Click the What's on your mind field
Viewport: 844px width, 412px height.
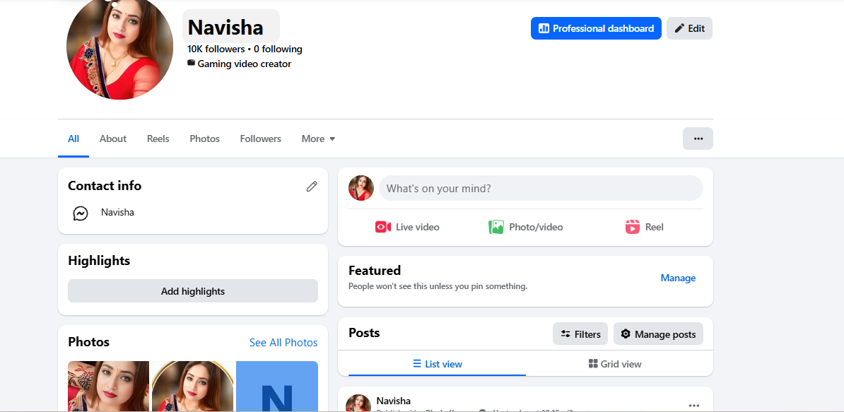(x=541, y=188)
